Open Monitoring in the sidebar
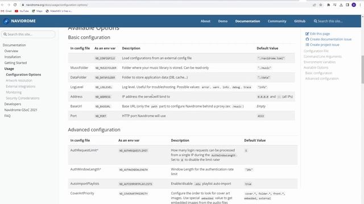The height and width of the screenshot is (204, 364). (x=14, y=92)
